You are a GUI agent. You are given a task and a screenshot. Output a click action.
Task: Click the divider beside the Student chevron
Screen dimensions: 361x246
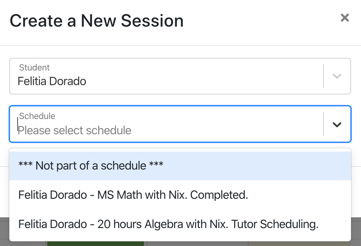click(323, 76)
